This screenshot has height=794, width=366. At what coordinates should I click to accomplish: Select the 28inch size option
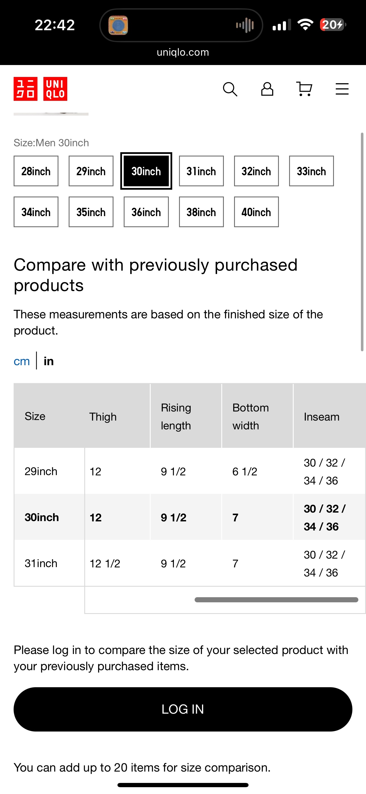(36, 171)
